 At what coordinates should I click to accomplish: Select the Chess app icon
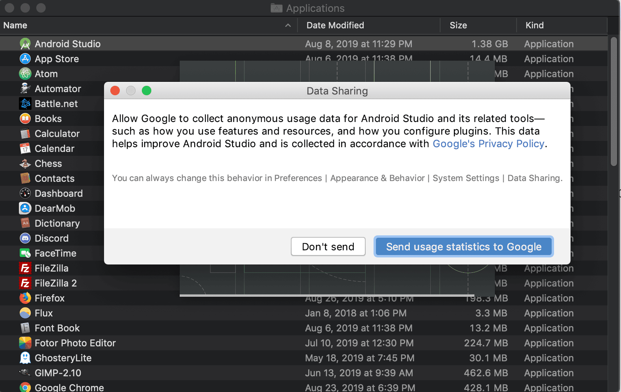25,163
